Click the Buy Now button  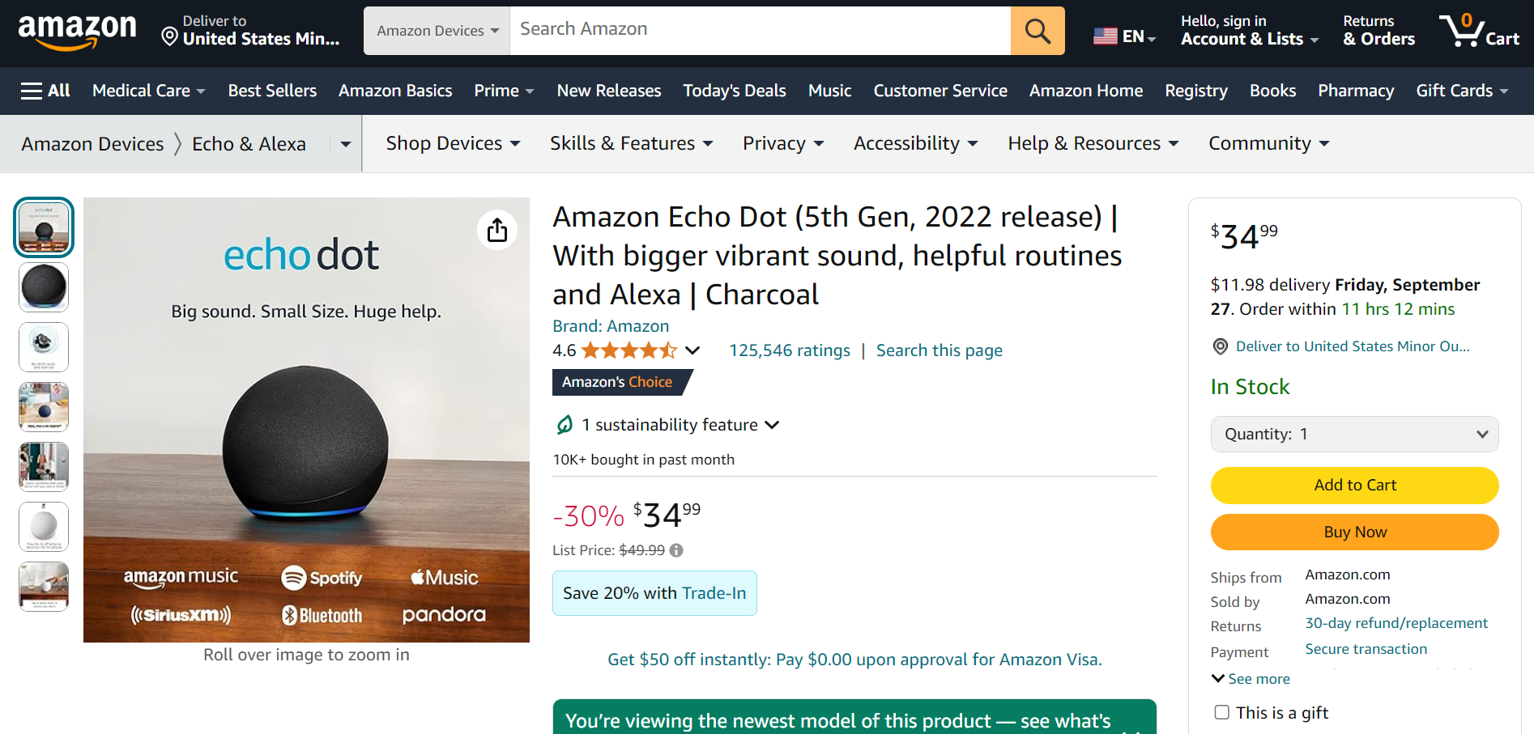pos(1354,532)
